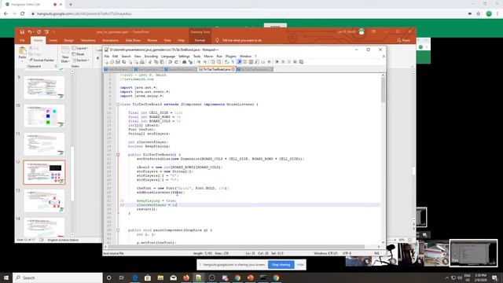Click the Zoom In icon in Notepad++ toolbar
The width and height of the screenshot is (503, 283).
(199, 62)
